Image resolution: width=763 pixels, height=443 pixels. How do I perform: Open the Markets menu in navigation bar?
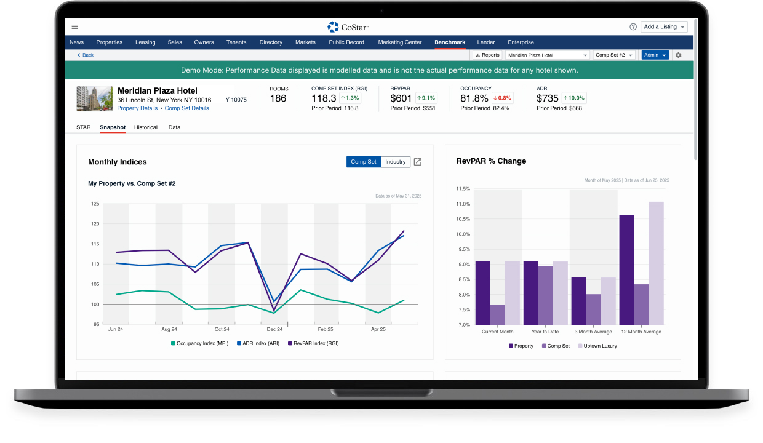point(305,42)
